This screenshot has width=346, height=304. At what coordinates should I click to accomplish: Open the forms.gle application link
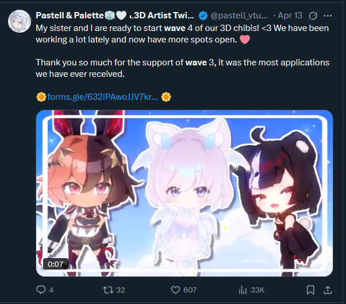coord(103,97)
